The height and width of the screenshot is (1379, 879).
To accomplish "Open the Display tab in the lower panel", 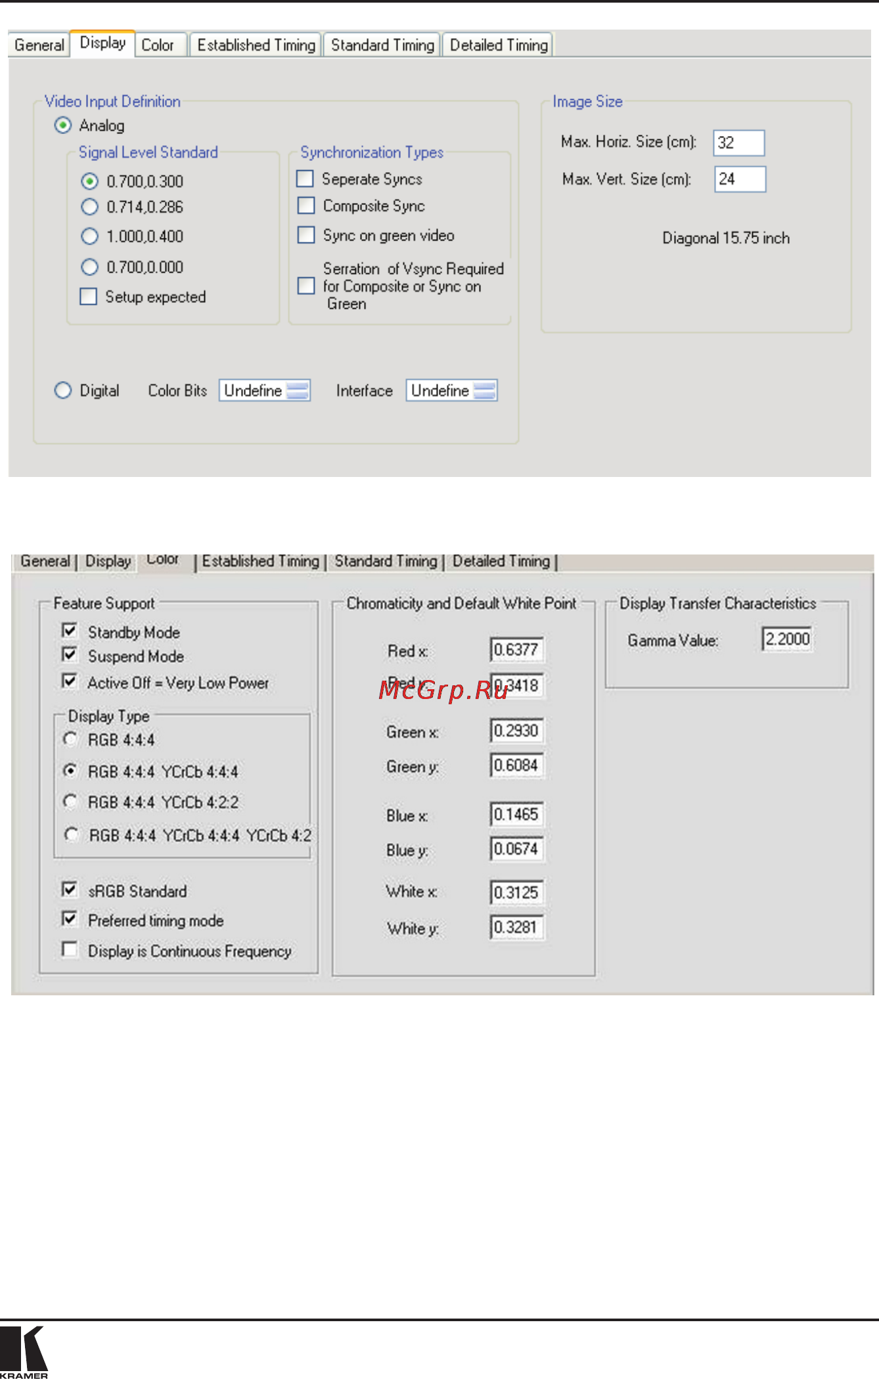I will [x=108, y=562].
